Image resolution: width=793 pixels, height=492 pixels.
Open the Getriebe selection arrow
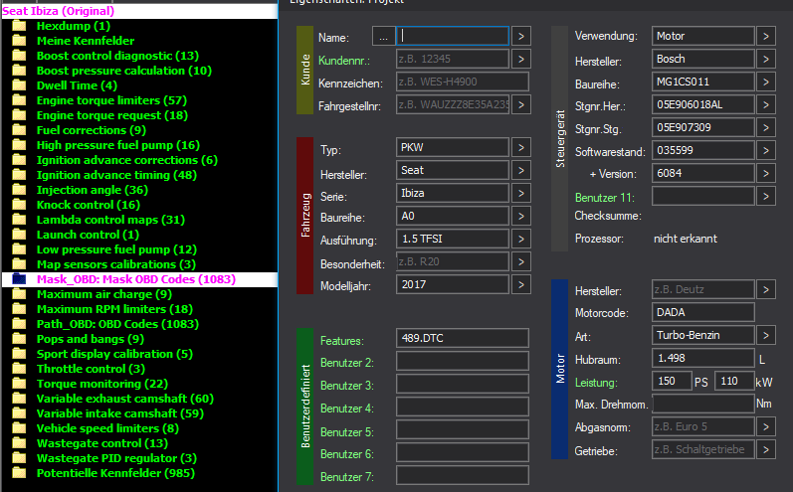(766, 449)
